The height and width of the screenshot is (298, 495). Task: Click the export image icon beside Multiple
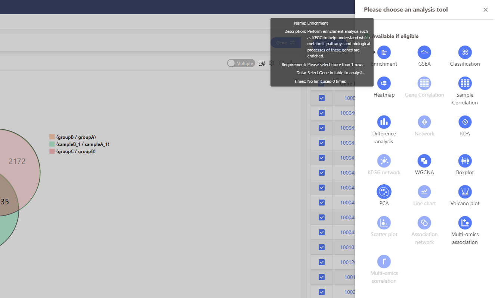click(x=262, y=63)
